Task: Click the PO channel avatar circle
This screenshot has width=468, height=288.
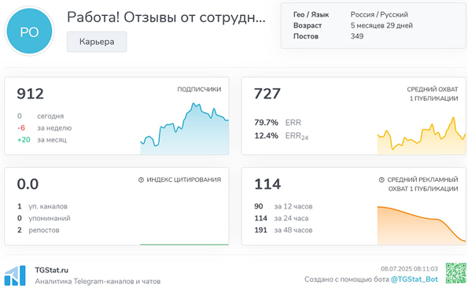Action: pyautogui.click(x=29, y=31)
